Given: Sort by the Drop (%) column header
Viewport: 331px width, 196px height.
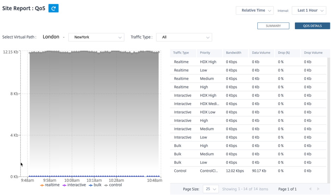Looking at the screenshot, I should (287, 53).
